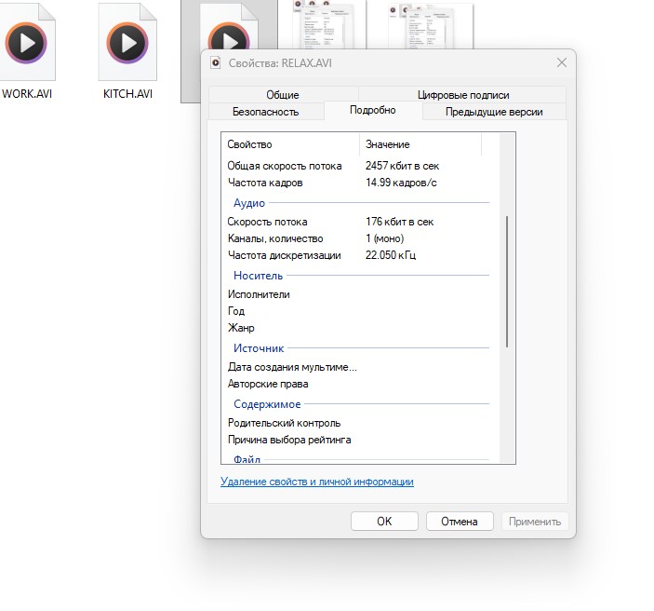Select the Частота кадров property row
The image size is (654, 611).
pos(360,183)
